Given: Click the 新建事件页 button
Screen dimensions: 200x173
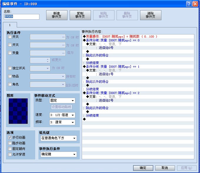Looking at the screenshot, I should (57, 15).
